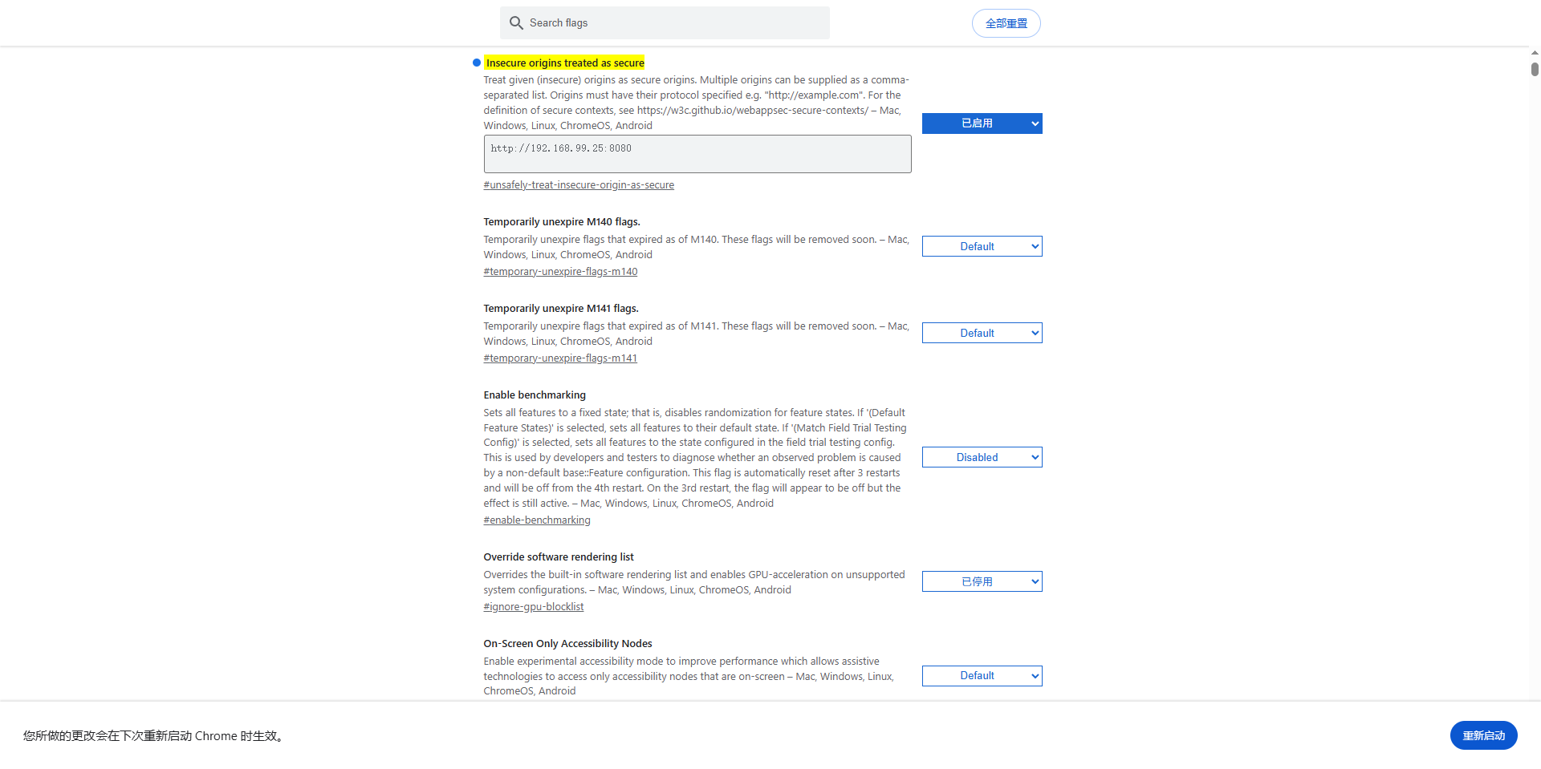The width and height of the screenshot is (1541, 769).
Task: Expand the M141 flags Default dropdown
Action: [982, 333]
